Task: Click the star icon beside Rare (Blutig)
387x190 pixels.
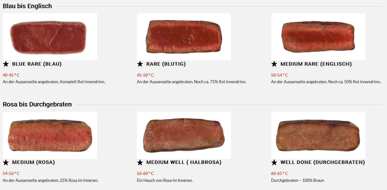Action: [x=140, y=64]
